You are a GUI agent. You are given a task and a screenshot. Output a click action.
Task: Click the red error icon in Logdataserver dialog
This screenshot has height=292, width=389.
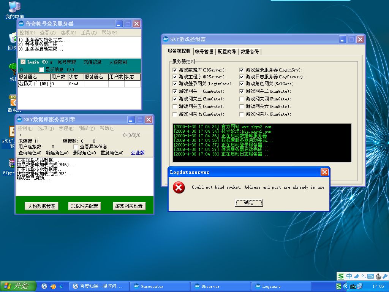[179, 187]
